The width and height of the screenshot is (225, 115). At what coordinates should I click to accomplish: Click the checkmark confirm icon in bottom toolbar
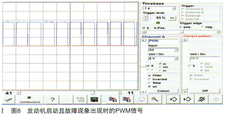pyautogui.click(x=8, y=100)
